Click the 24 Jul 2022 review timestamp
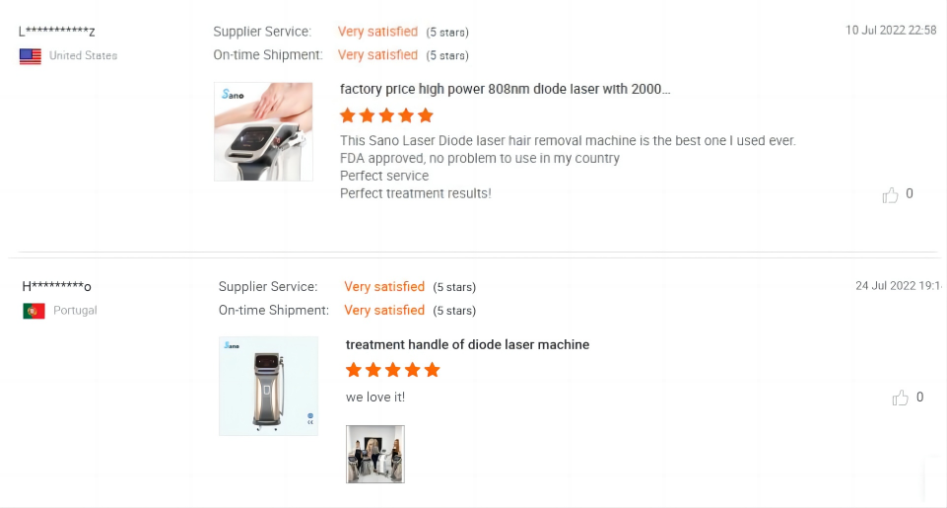The width and height of the screenshot is (947, 508). pos(900,285)
